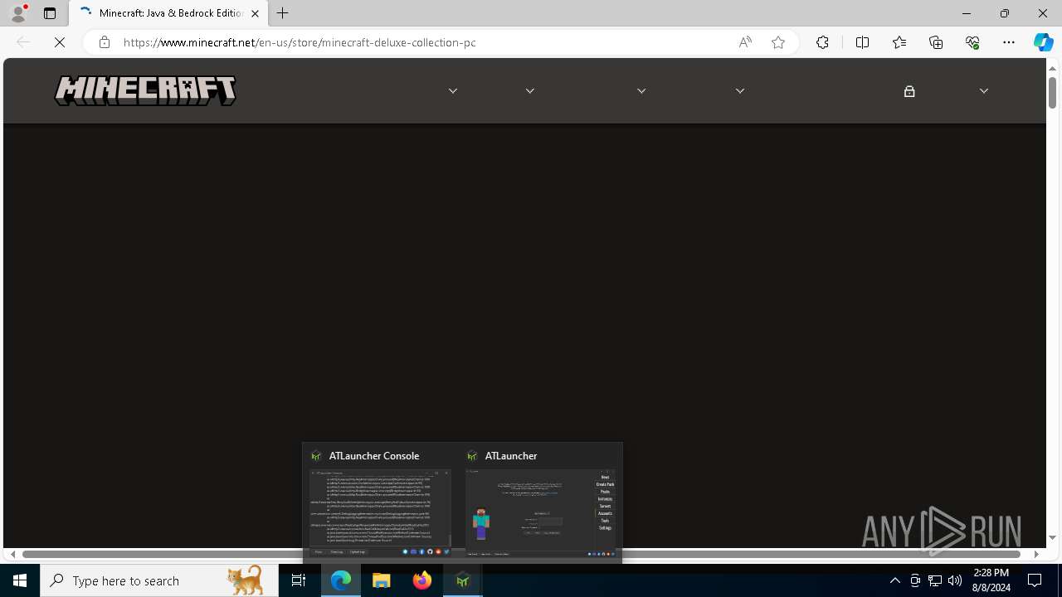Viewport: 1062px width, 597px height.
Task: Open the tab actions menu icon
Action: coord(50,13)
